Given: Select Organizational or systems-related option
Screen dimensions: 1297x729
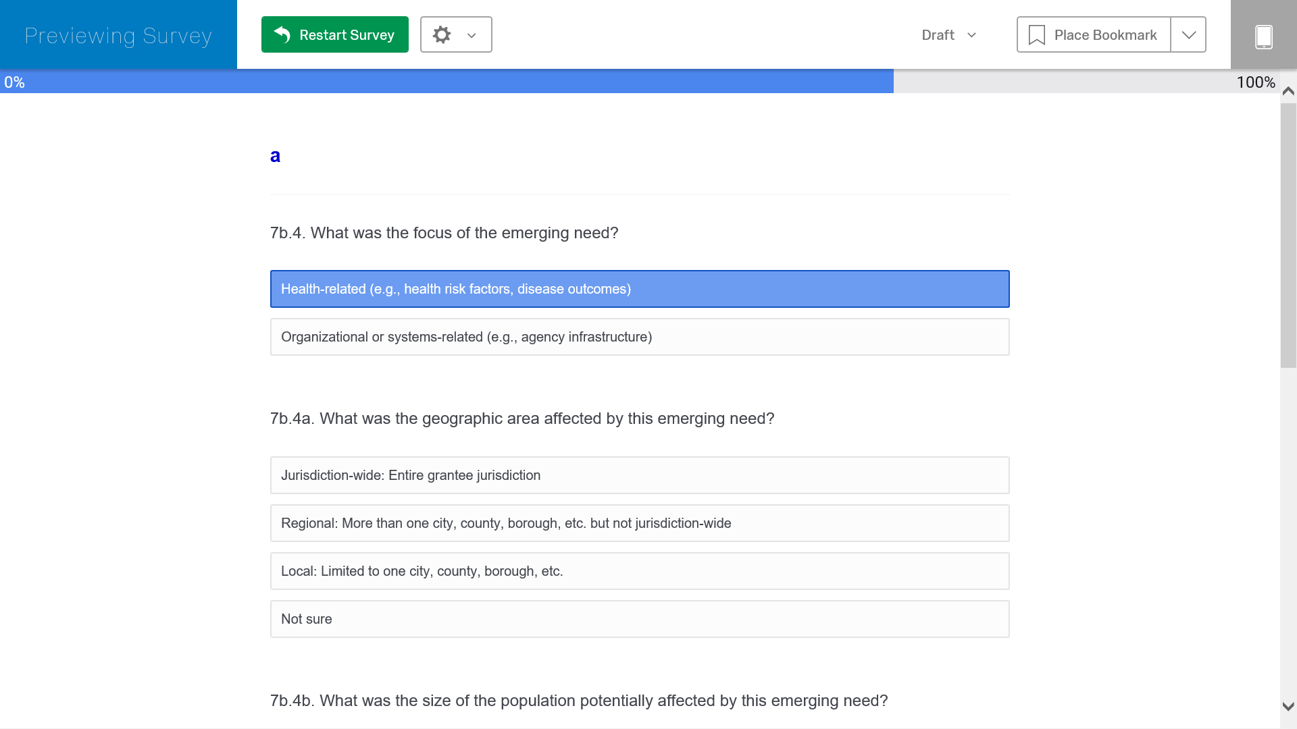Looking at the screenshot, I should [x=639, y=337].
